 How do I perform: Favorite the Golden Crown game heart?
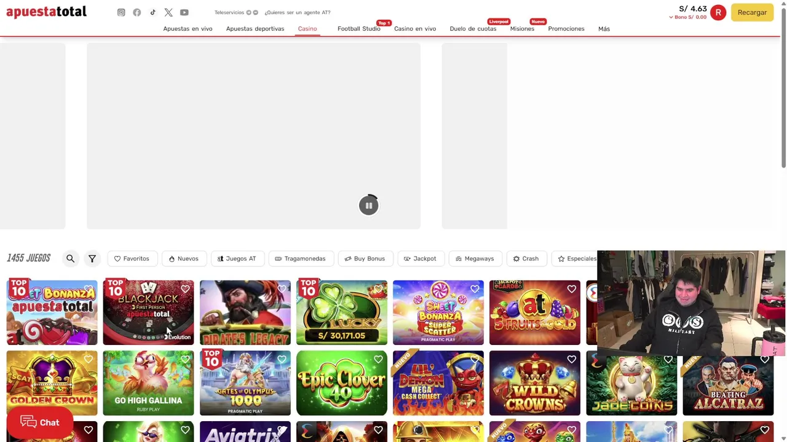tap(89, 360)
